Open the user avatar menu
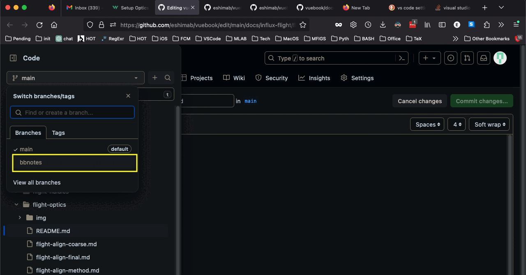 [x=500, y=58]
